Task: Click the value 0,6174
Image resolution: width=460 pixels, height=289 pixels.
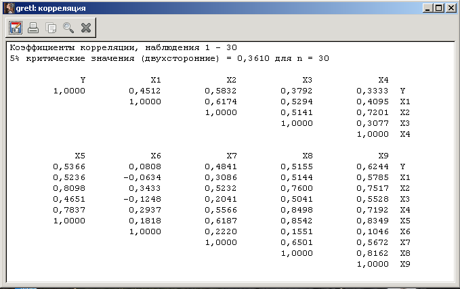Action: [x=221, y=102]
